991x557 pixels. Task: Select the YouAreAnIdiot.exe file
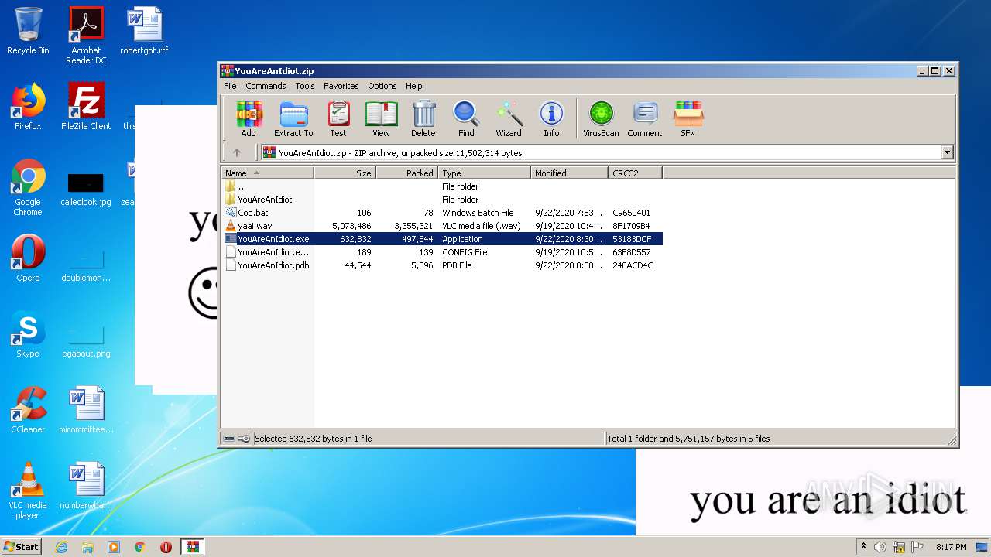pyautogui.click(x=442, y=239)
